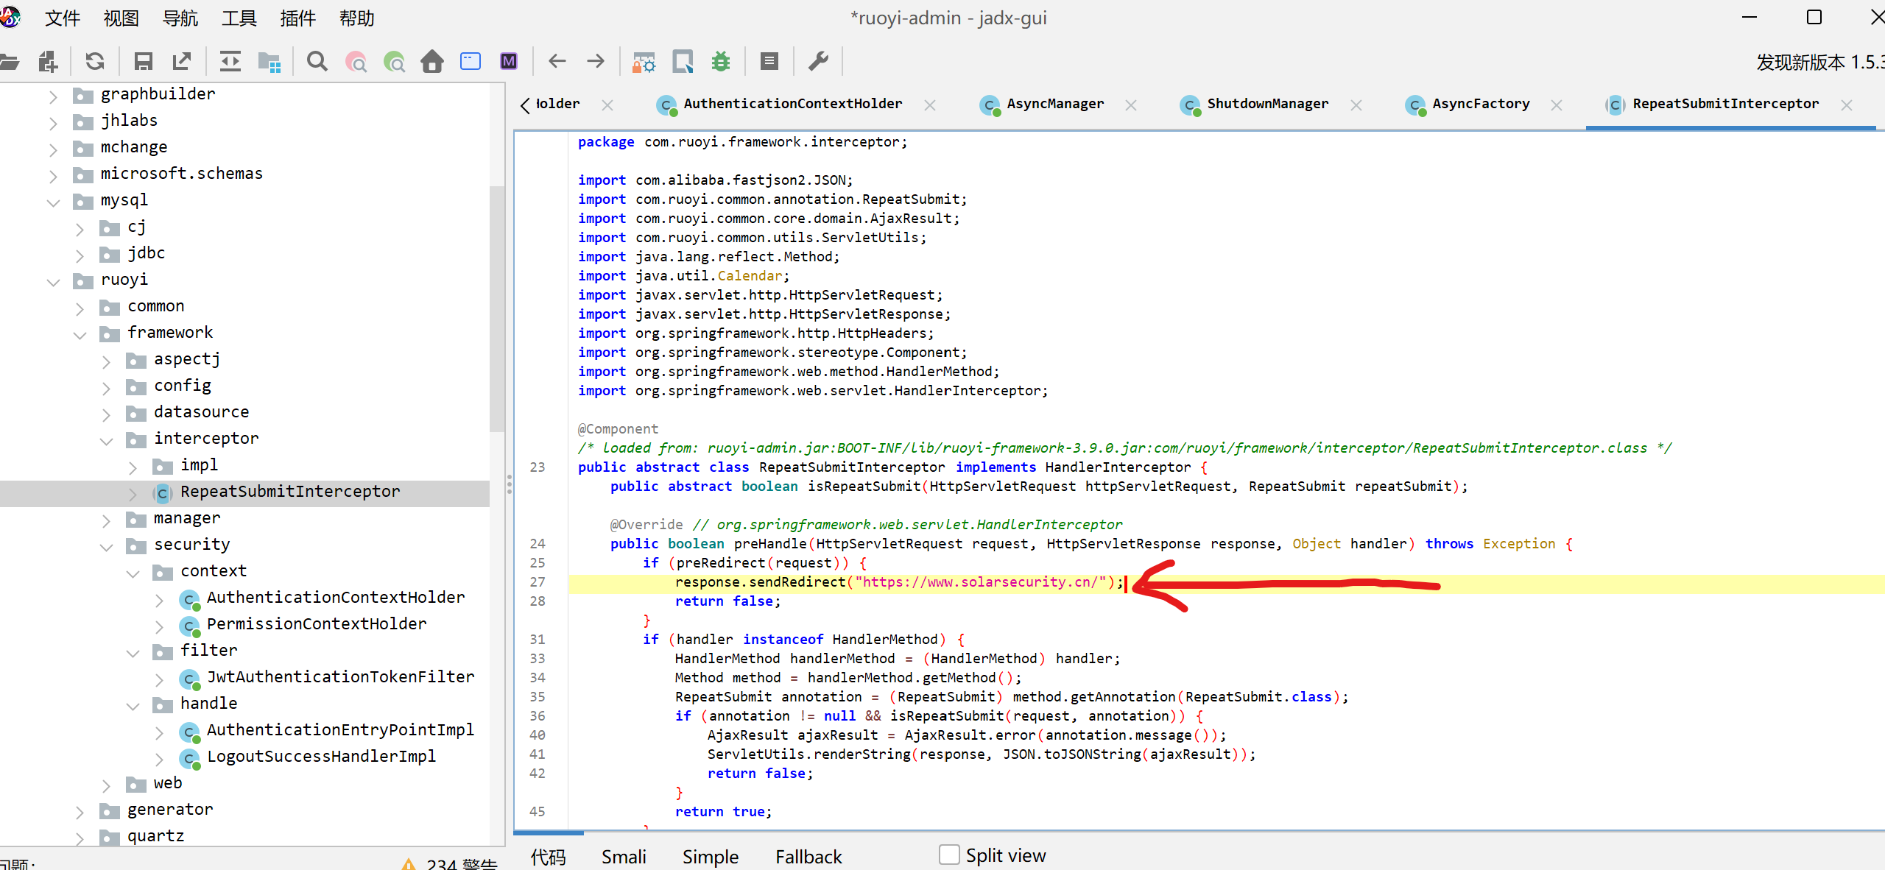Collapse the framework package folder
1885x870 pixels.
tap(80, 333)
